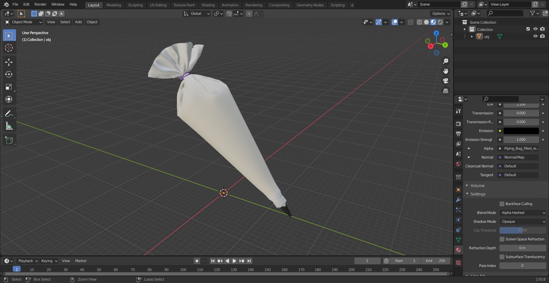549x283 pixels.
Task: Click Keying button in timeline
Action: [49, 261]
